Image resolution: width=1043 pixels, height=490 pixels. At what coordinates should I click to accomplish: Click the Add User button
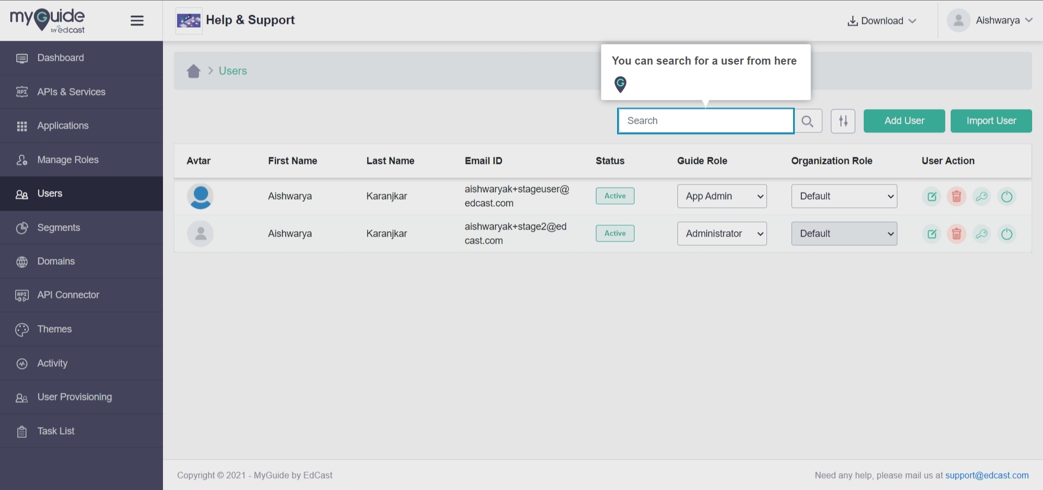point(904,121)
